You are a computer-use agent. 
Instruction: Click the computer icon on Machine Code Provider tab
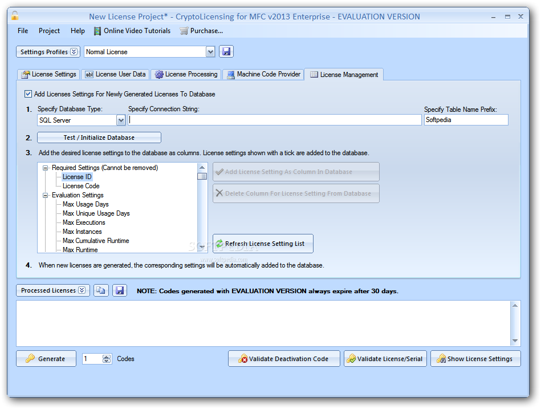(231, 75)
